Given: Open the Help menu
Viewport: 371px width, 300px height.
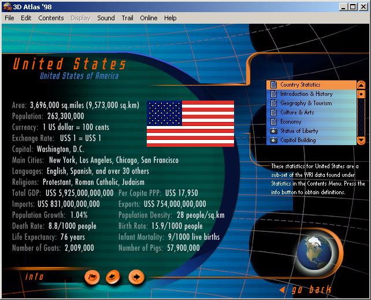Looking at the screenshot, I should coord(170,18).
